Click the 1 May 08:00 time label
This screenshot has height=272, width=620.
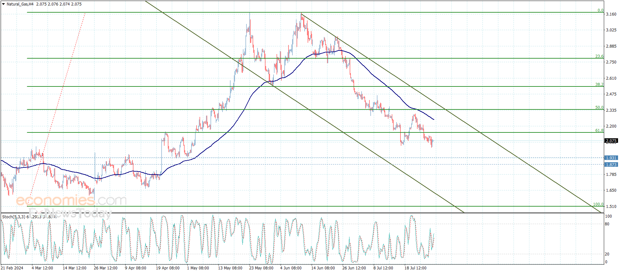(198, 268)
